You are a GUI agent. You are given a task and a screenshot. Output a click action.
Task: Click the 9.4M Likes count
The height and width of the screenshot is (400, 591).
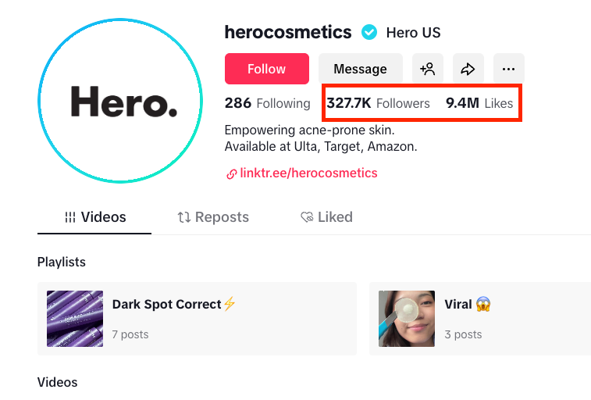(x=479, y=103)
